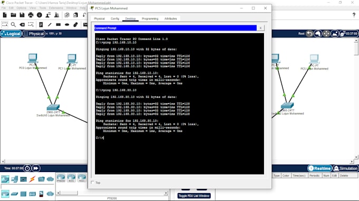Click PC0 Lojun Mohammed on the workspace
This screenshot has width=359, height=201.
click(33, 58)
